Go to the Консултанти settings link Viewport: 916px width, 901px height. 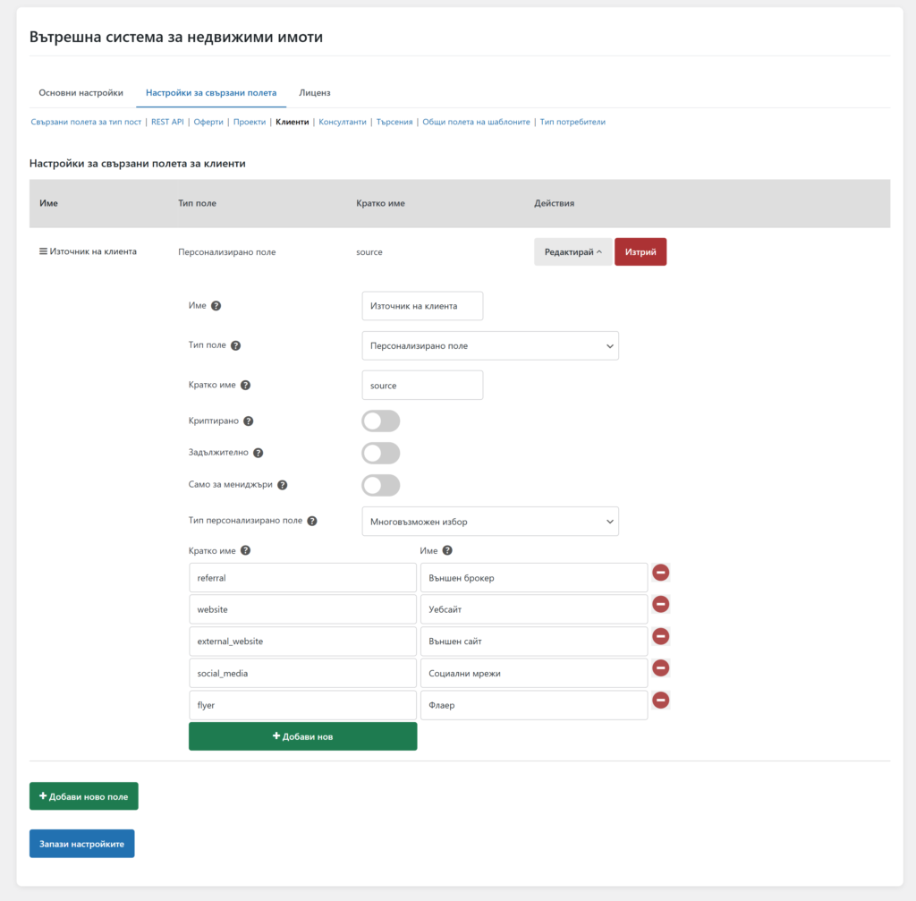tap(343, 122)
